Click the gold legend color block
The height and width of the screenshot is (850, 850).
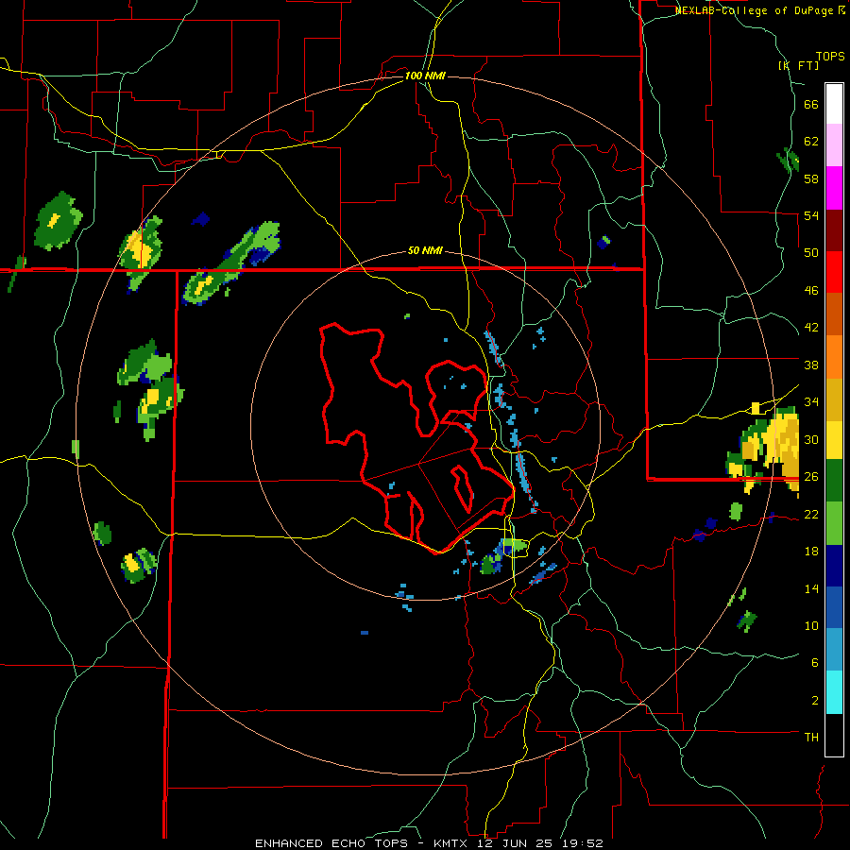834,399
